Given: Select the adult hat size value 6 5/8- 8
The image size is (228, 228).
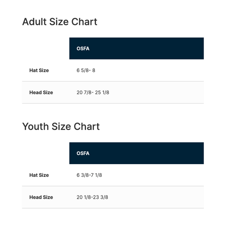Looking at the screenshot, I should [86, 70].
